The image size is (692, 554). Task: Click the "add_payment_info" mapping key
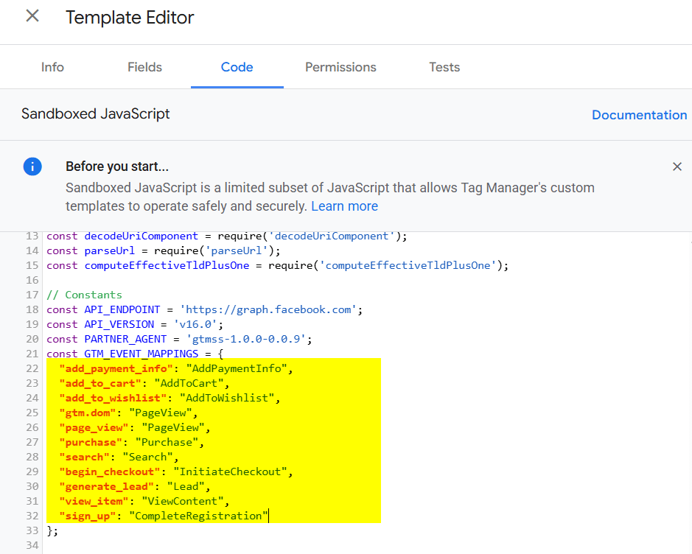[116, 368]
